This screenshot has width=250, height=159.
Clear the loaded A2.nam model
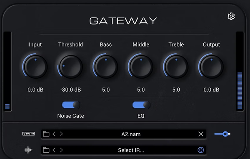[x=201, y=134]
